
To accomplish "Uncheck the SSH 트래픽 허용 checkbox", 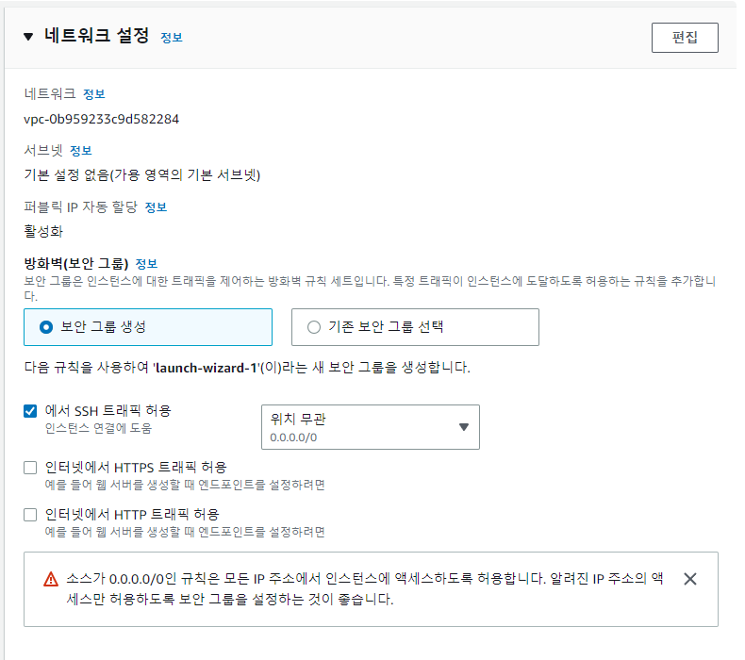I will [30, 411].
